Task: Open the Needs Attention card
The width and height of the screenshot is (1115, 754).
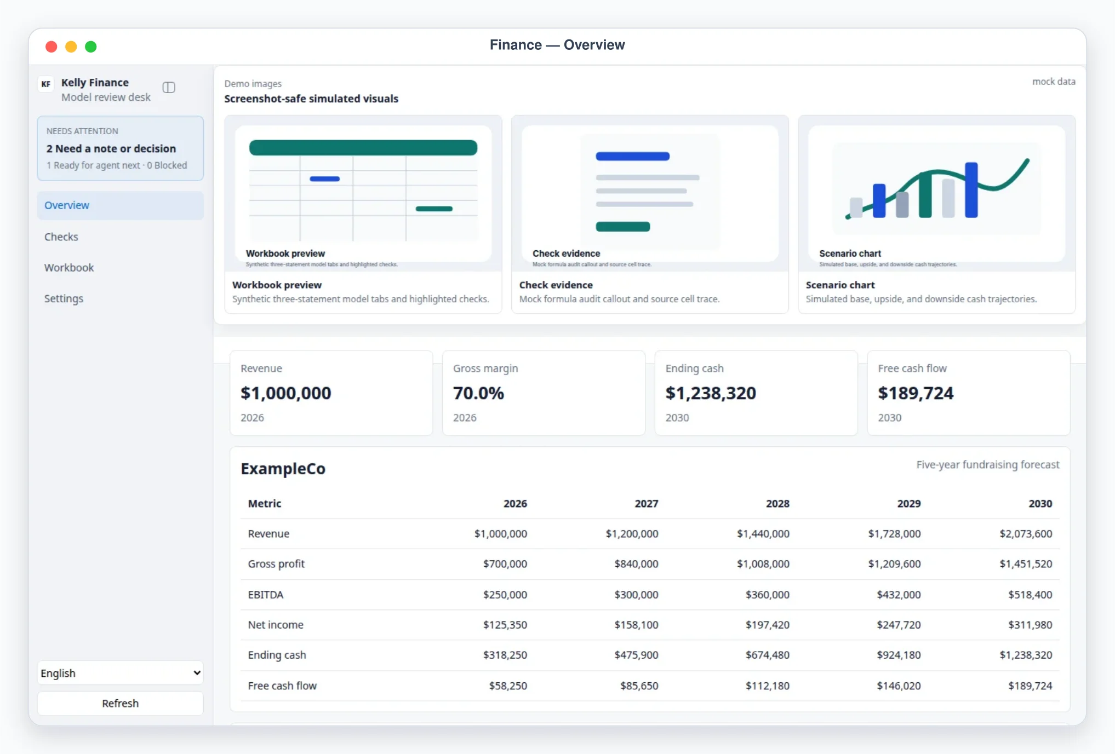Action: (121, 148)
